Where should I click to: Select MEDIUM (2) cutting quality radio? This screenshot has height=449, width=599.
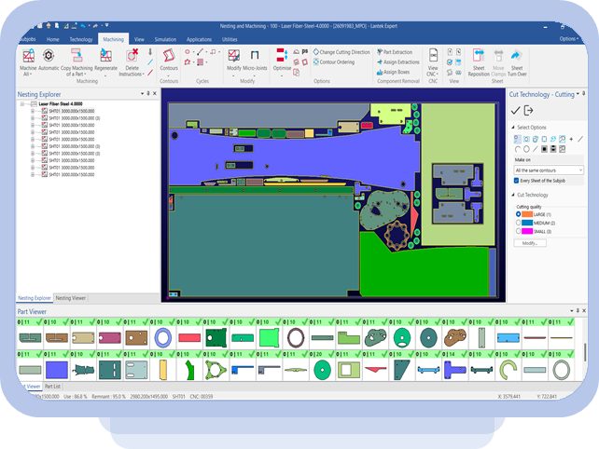tap(518, 223)
